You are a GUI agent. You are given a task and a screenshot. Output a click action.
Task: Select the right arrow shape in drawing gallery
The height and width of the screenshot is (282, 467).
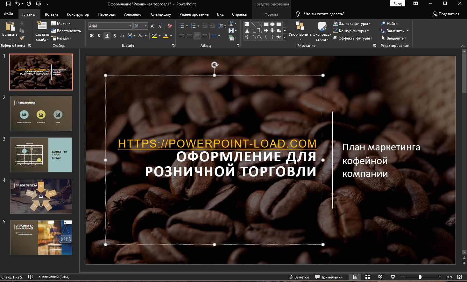[266, 30]
